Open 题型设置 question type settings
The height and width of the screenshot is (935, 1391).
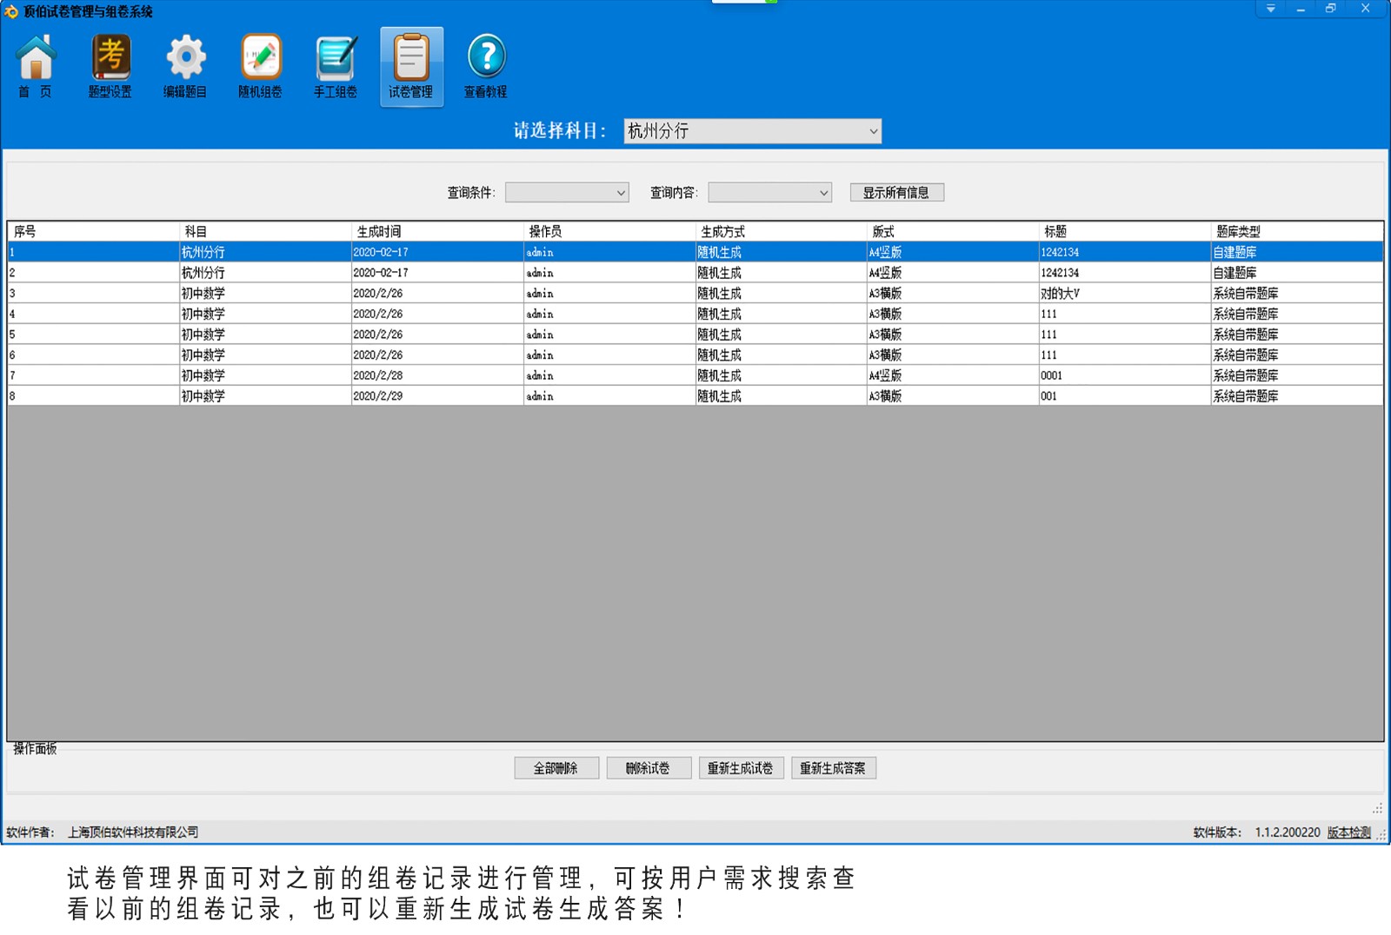tap(110, 66)
